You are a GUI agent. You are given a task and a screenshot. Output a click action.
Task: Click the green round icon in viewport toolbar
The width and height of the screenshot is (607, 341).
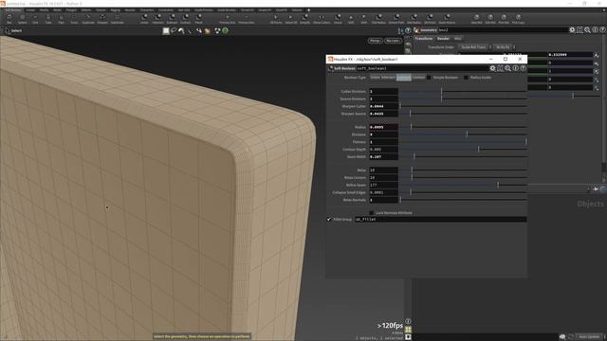(225, 31)
